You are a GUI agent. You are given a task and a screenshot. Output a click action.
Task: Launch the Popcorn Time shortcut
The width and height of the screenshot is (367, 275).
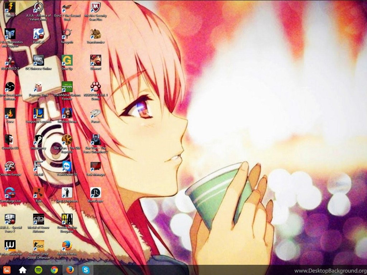coord(38,87)
